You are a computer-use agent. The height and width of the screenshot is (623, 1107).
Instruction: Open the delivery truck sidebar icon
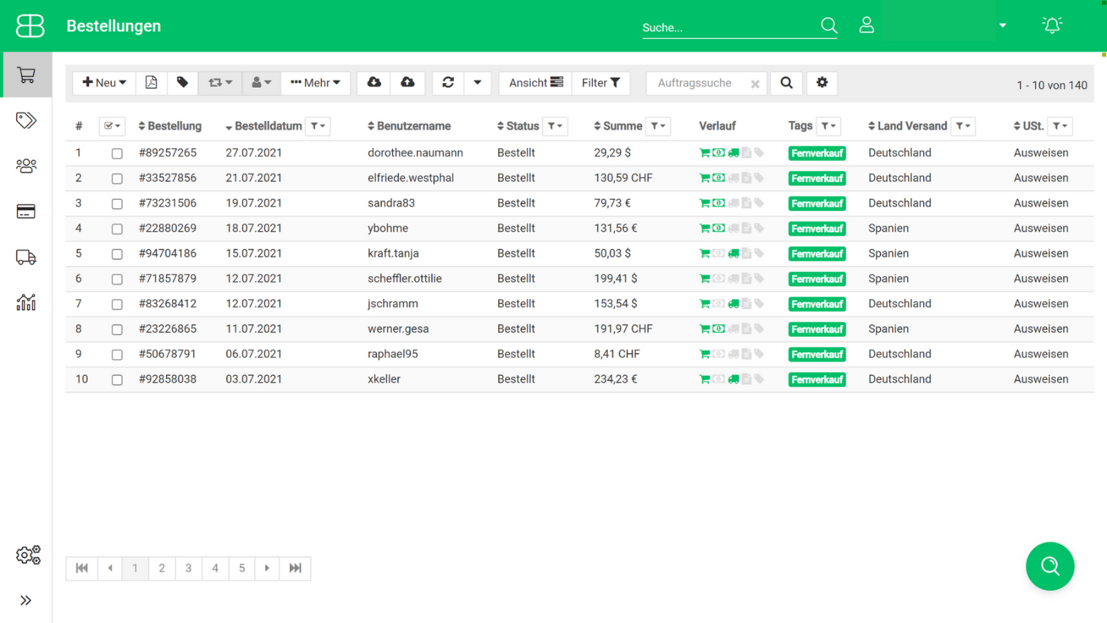pyautogui.click(x=26, y=258)
